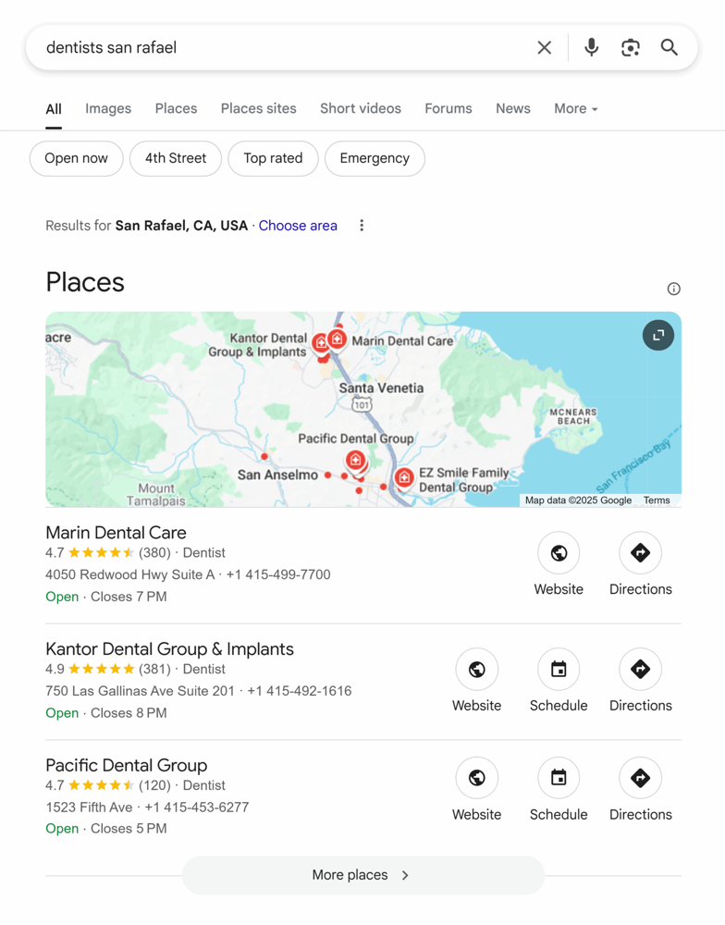The width and height of the screenshot is (725, 925).
Task: Click the search magnifying glass icon
Action: click(670, 47)
